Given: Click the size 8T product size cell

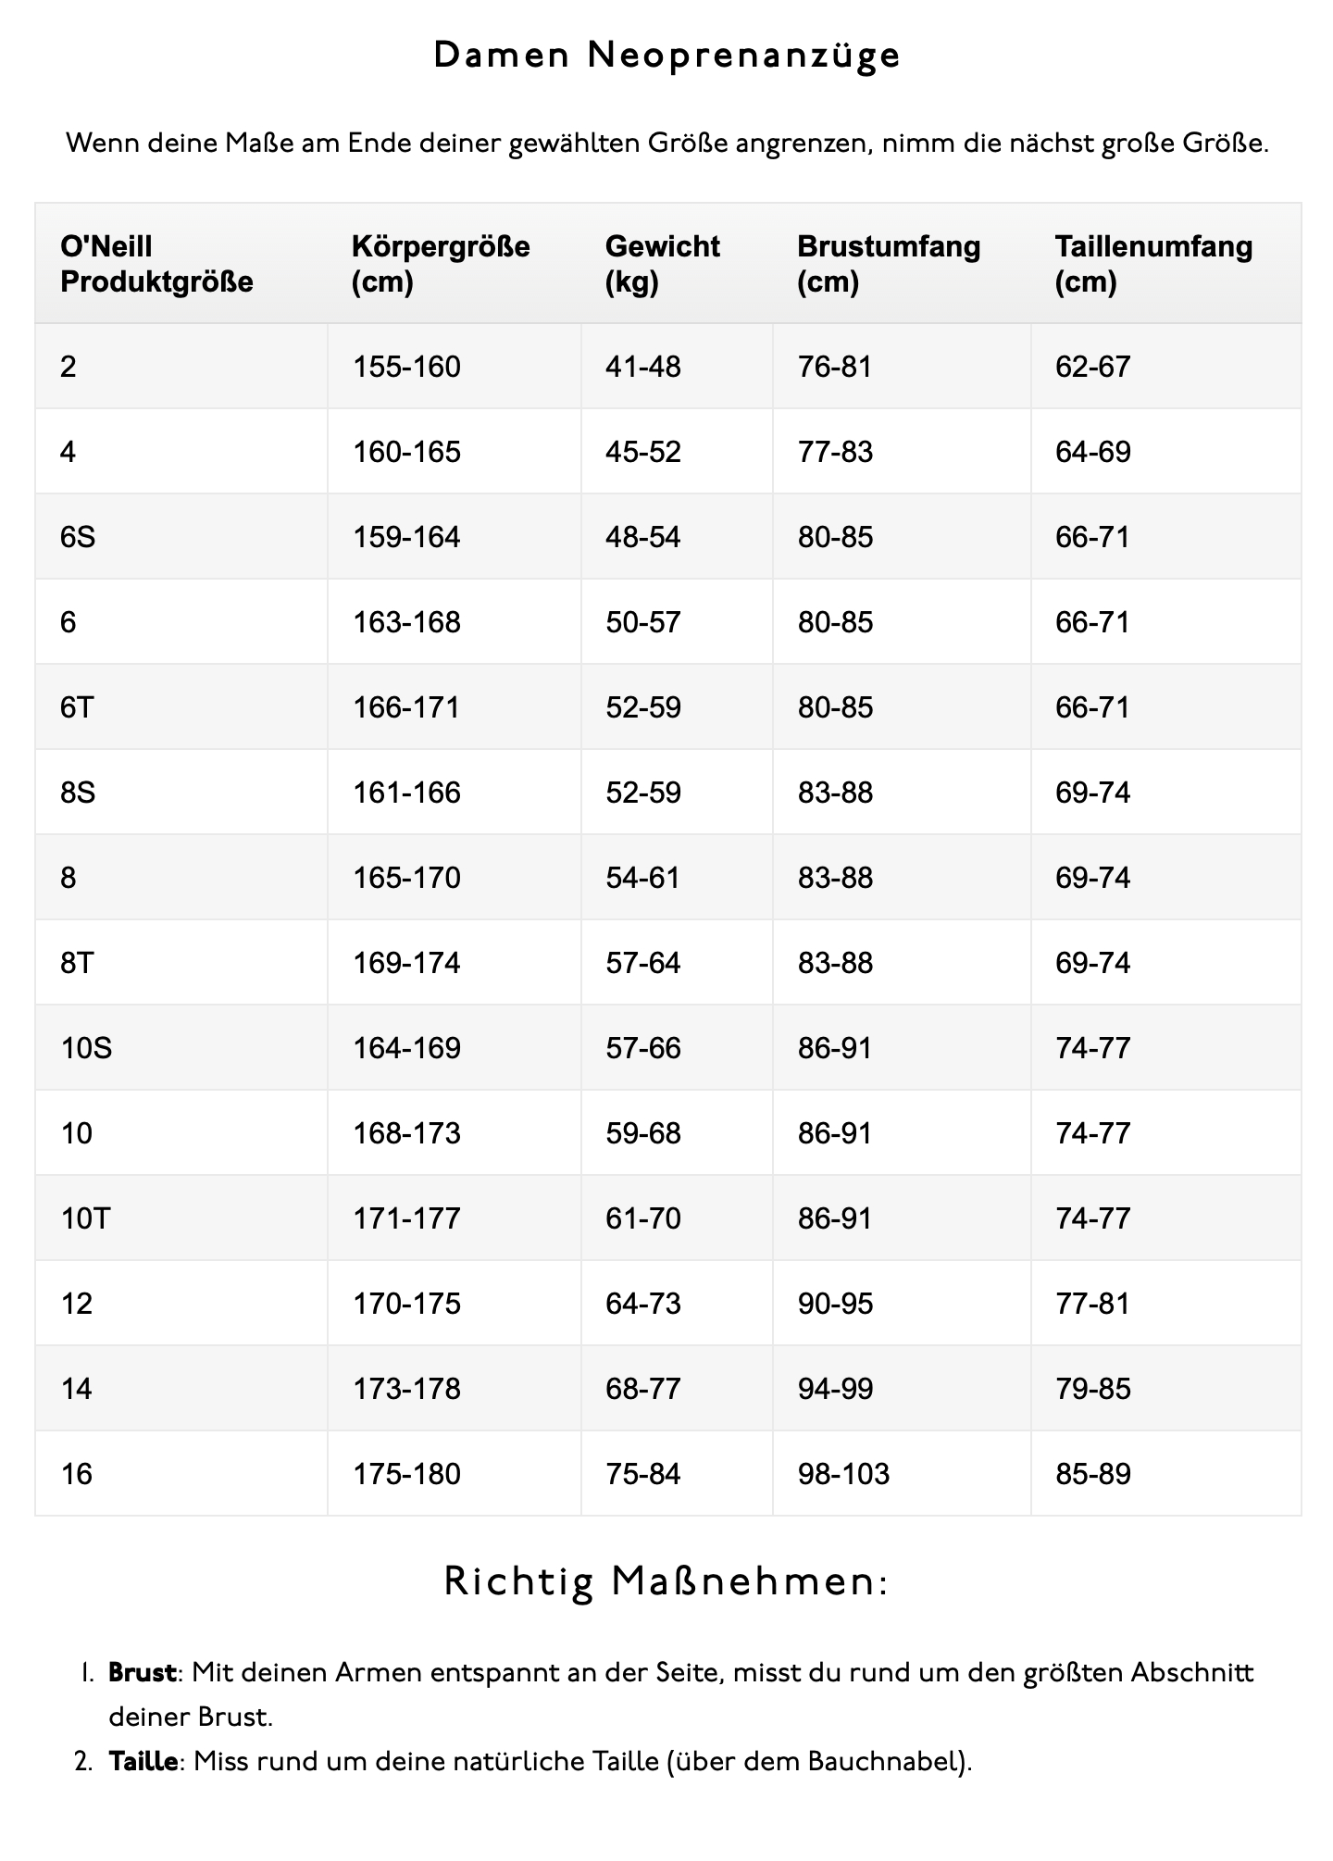Looking at the screenshot, I should click(x=78, y=963).
